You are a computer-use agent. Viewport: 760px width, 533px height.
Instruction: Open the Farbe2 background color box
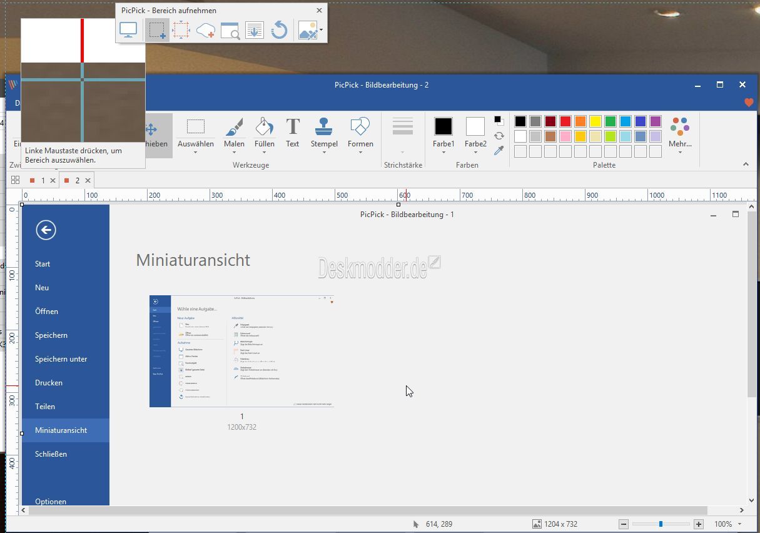475,126
